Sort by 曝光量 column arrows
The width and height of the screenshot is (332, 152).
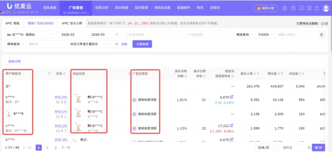pyautogui.click(x=282, y=74)
